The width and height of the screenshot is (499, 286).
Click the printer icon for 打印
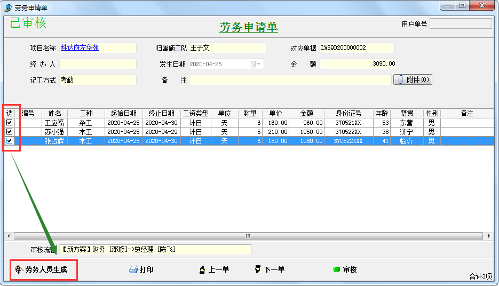[x=133, y=270]
